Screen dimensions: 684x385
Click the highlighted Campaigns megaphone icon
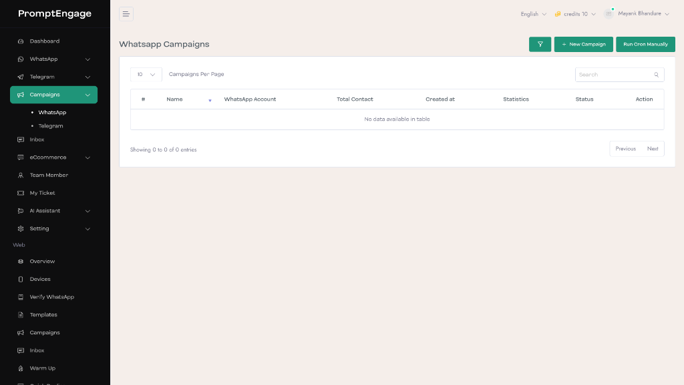pos(21,95)
